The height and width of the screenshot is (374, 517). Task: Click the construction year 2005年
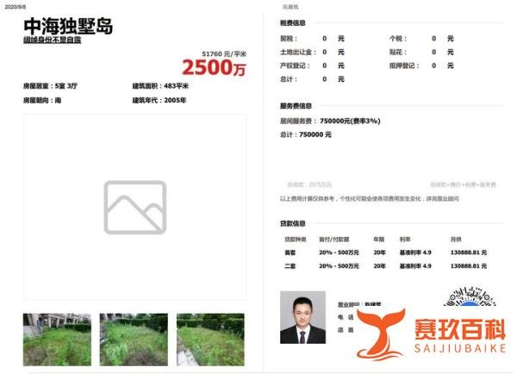175,100
